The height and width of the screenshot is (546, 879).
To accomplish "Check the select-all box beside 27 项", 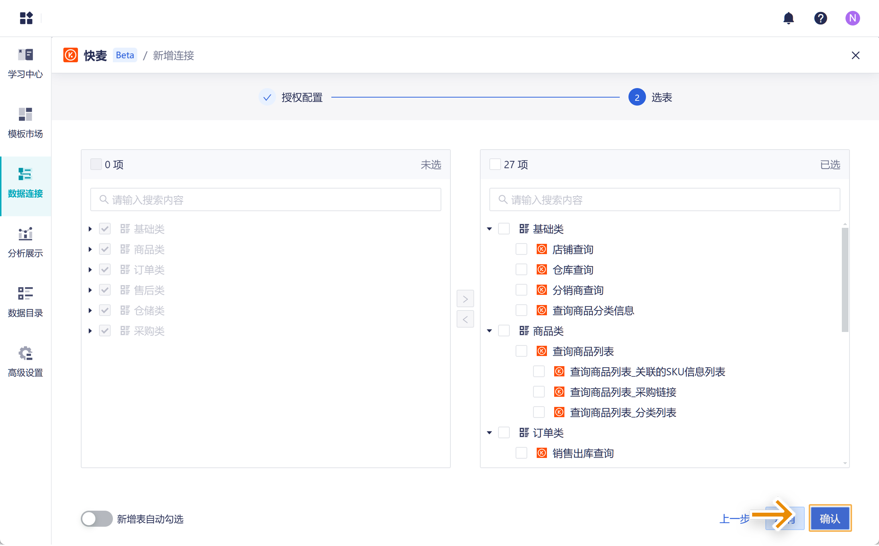I will click(495, 165).
